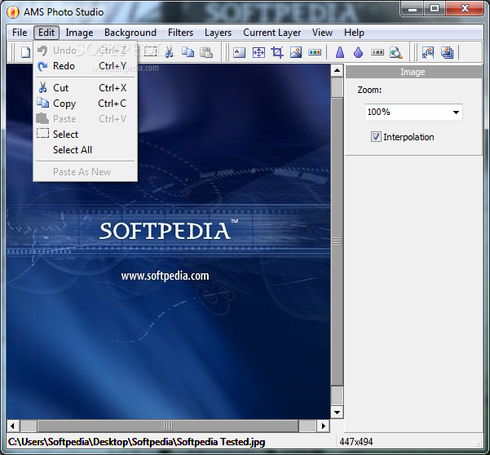Click the stacked pictures layers icon
The width and height of the screenshot is (490, 455).
[447, 52]
